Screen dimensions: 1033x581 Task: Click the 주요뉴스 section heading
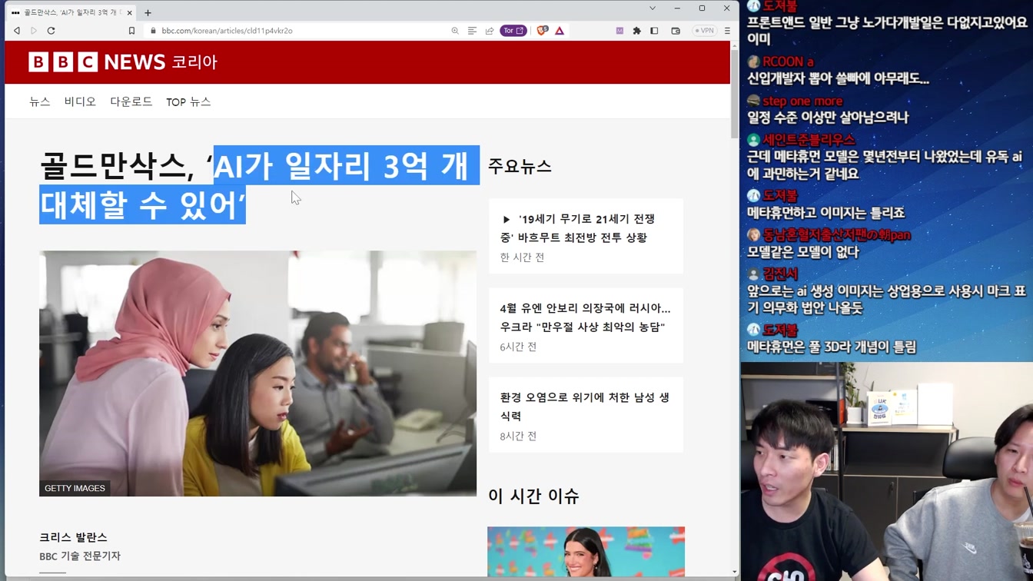[520, 167]
